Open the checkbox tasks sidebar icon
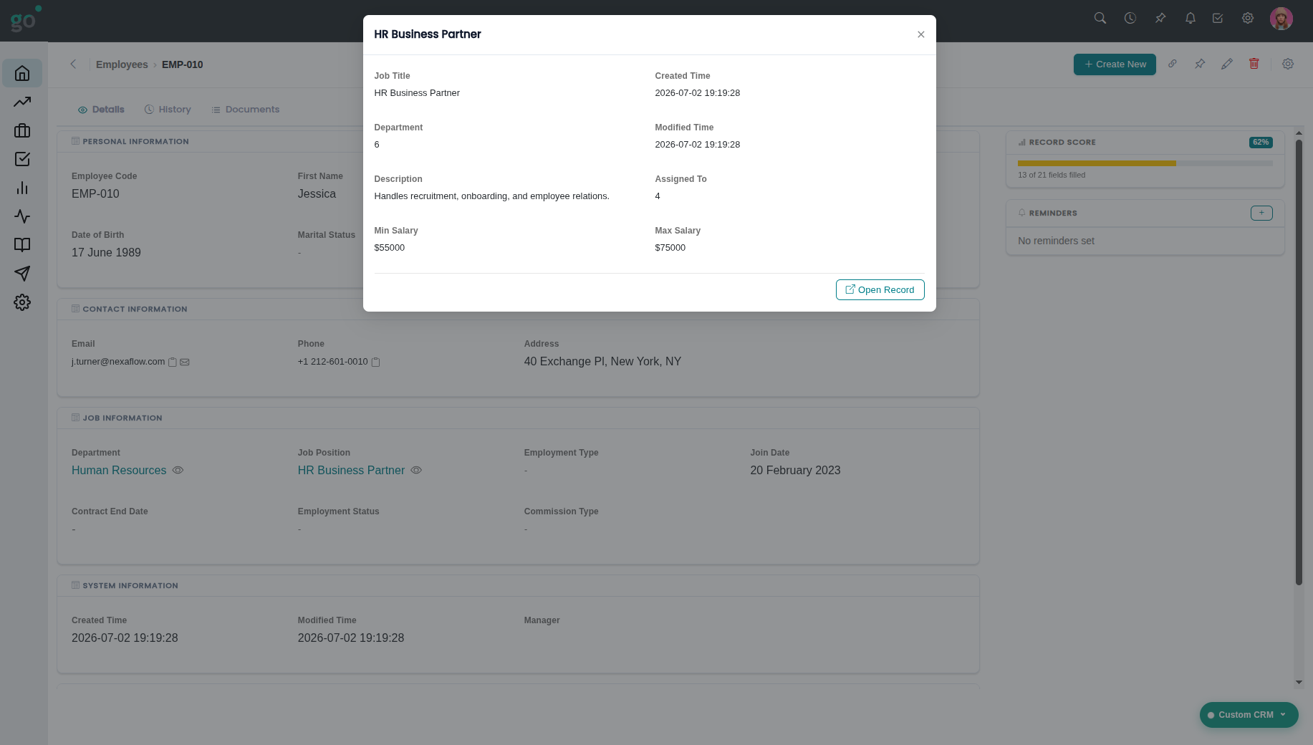 pyautogui.click(x=22, y=159)
